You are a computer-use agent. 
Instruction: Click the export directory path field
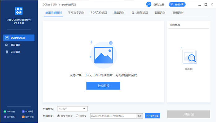coord(113,116)
